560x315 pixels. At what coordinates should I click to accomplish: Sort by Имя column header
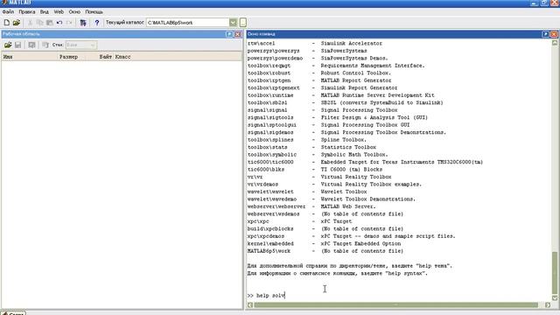tap(30, 57)
